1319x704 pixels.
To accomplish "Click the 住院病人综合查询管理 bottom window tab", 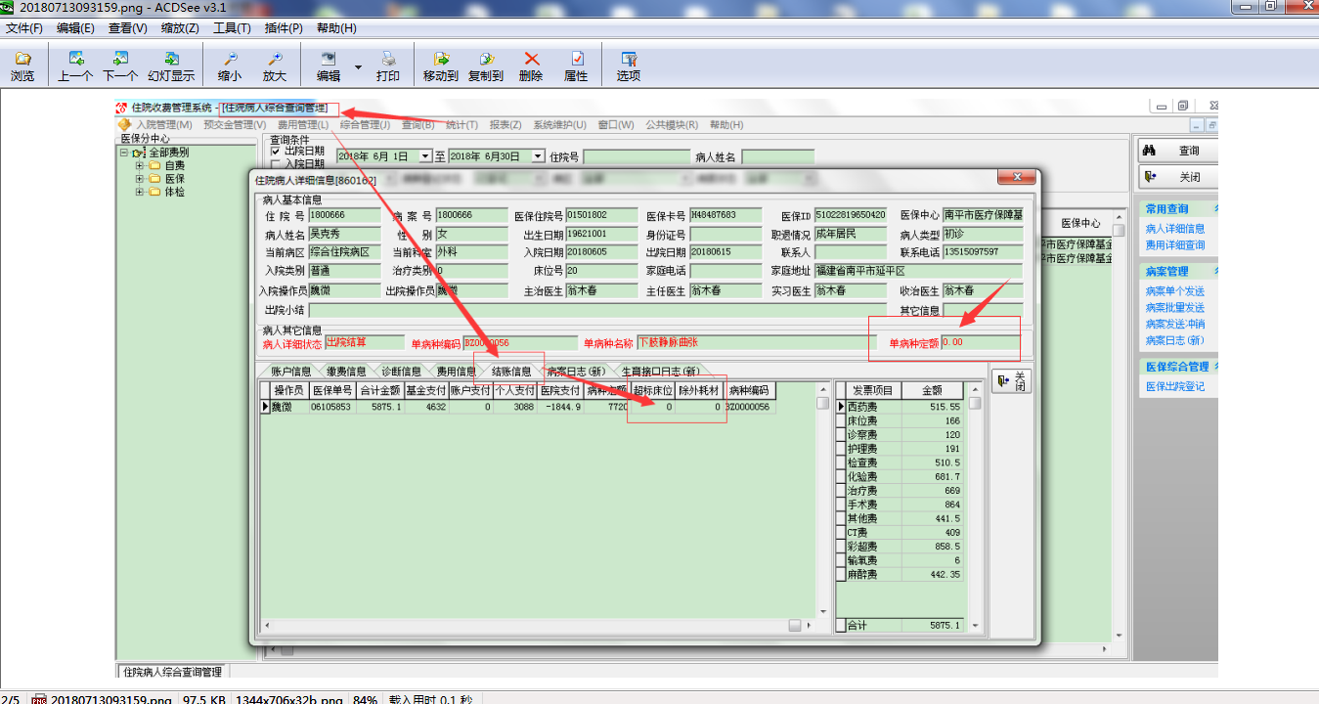I will [x=172, y=672].
